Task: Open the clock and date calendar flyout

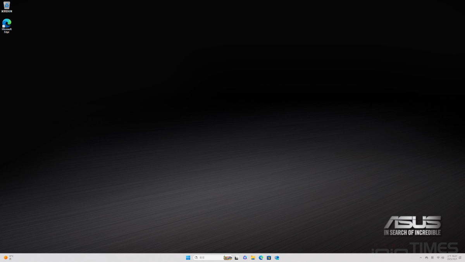Action: coord(452,258)
